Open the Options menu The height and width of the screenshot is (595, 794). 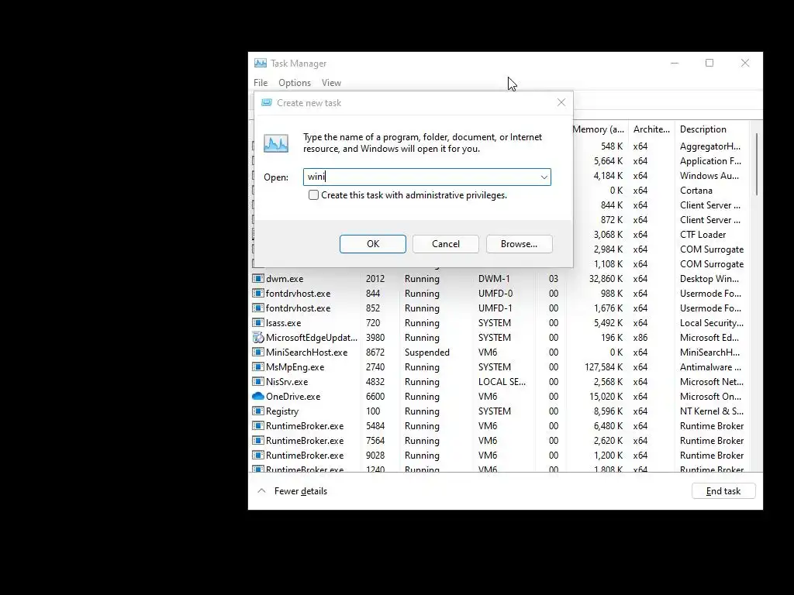(295, 82)
